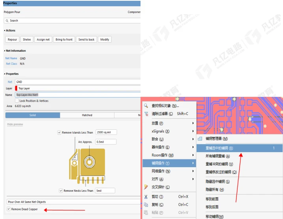Open the 网络操作 (N) submenu
The width and height of the screenshot is (283, 219).
(x=169, y=171)
